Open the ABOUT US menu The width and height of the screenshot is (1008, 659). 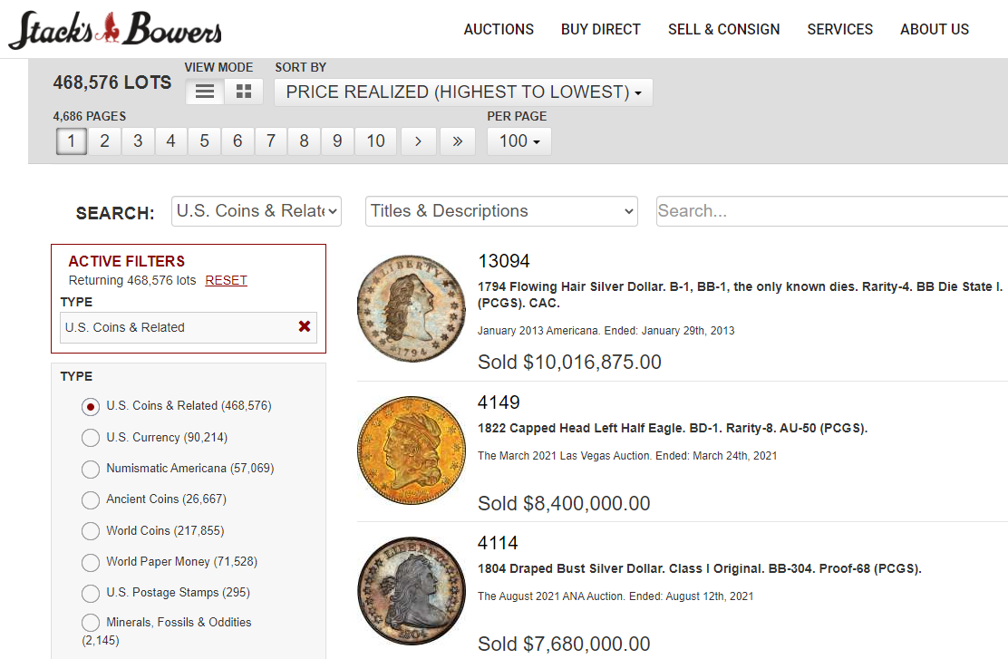click(935, 29)
